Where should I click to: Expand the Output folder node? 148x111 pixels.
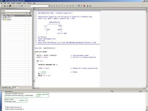click(4, 20)
